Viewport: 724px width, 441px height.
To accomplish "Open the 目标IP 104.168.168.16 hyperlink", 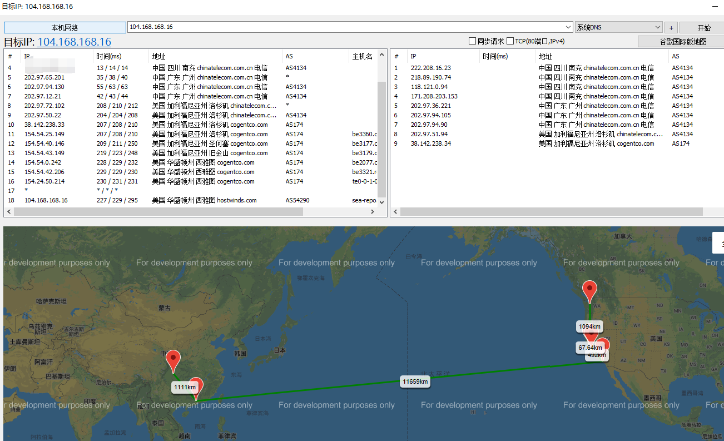I will 74,42.
